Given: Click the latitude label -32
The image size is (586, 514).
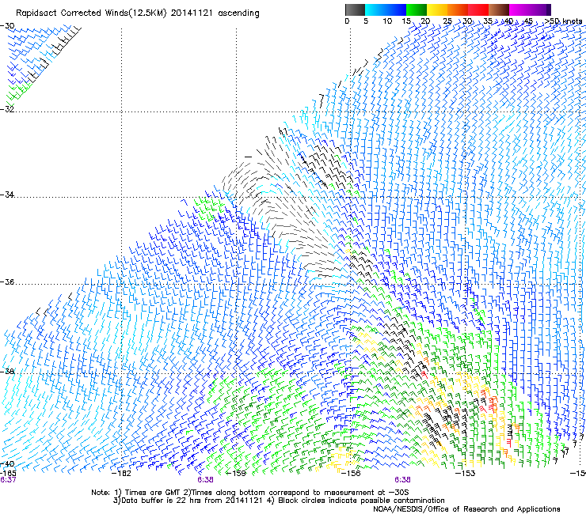Looking at the screenshot, I should 7,109.
